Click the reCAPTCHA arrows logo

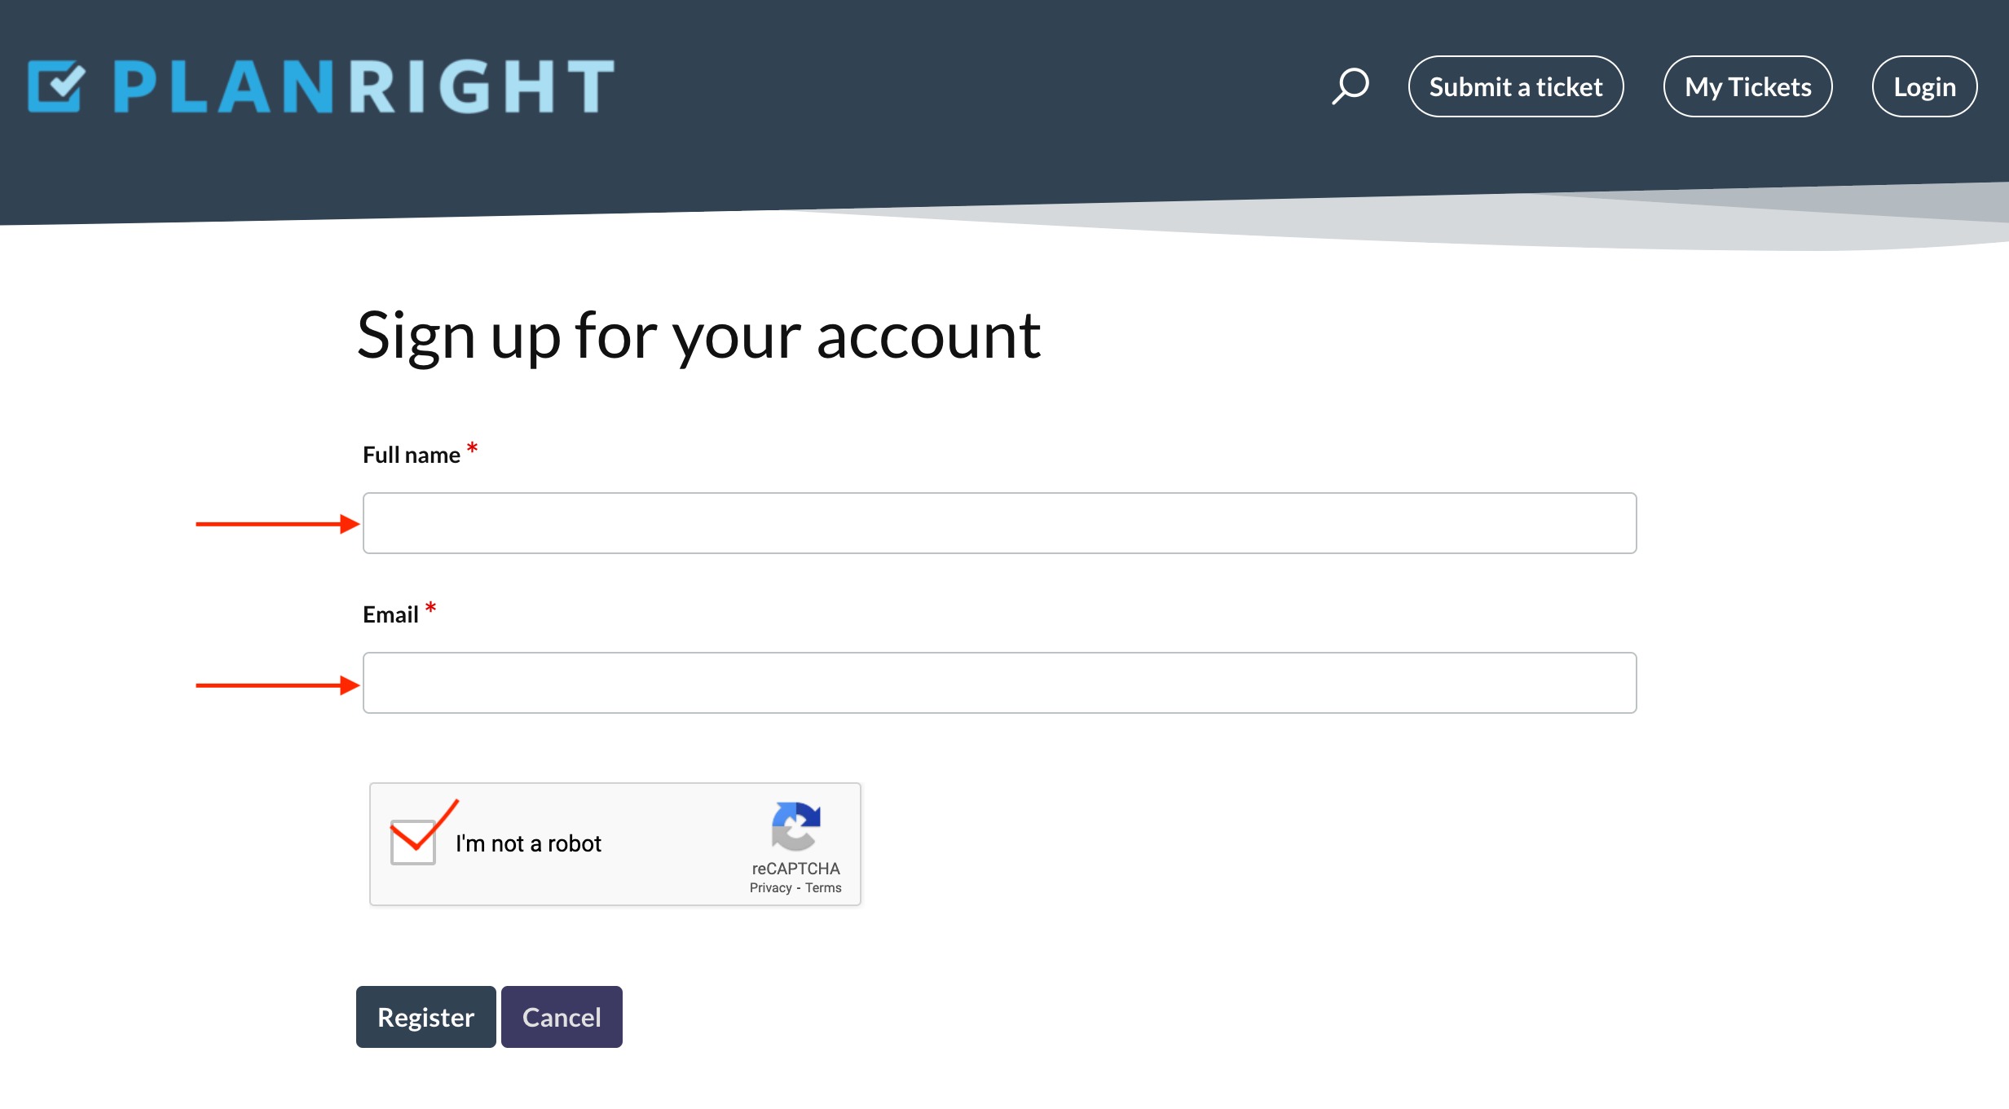coord(795,825)
